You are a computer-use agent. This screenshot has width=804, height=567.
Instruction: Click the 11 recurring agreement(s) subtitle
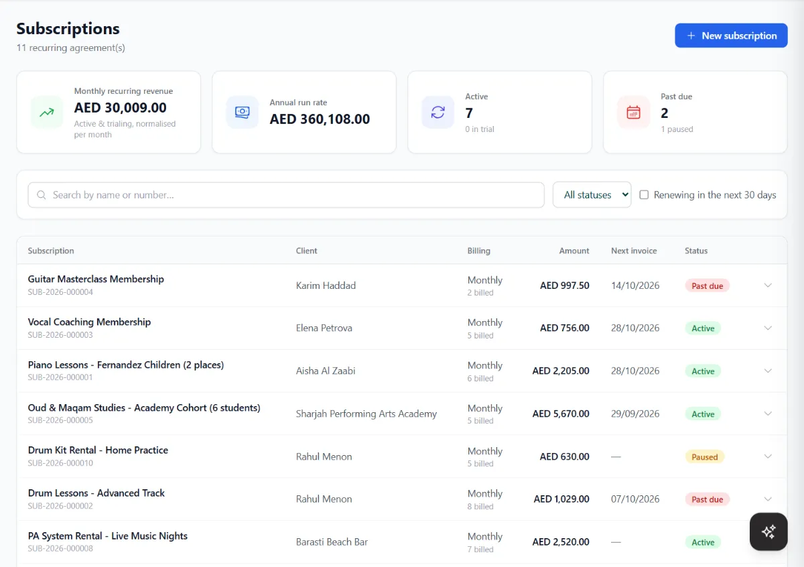(70, 48)
